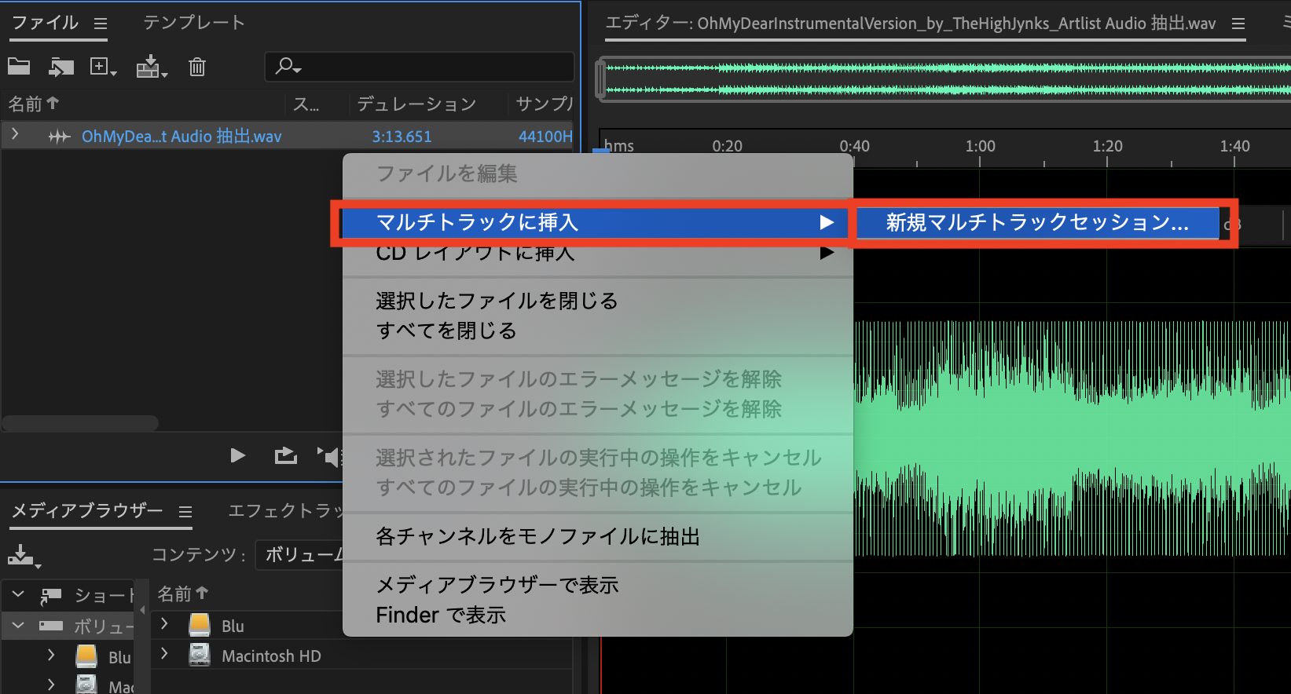Expand the Blu row in the contents list
Image resolution: width=1291 pixels, height=694 pixels.
[x=164, y=623]
